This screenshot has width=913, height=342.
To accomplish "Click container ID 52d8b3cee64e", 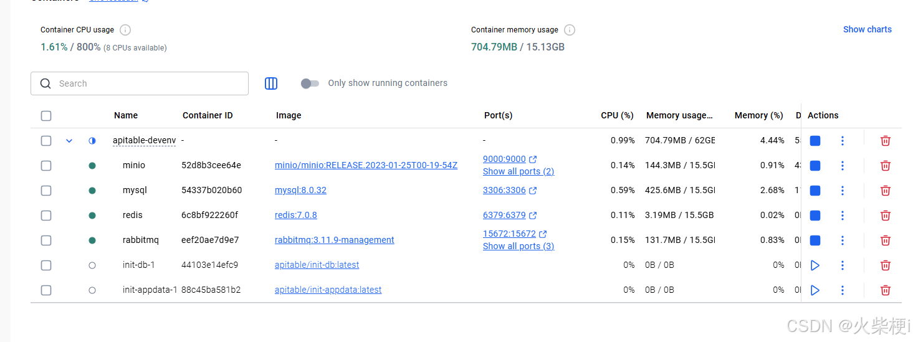I will (x=211, y=165).
